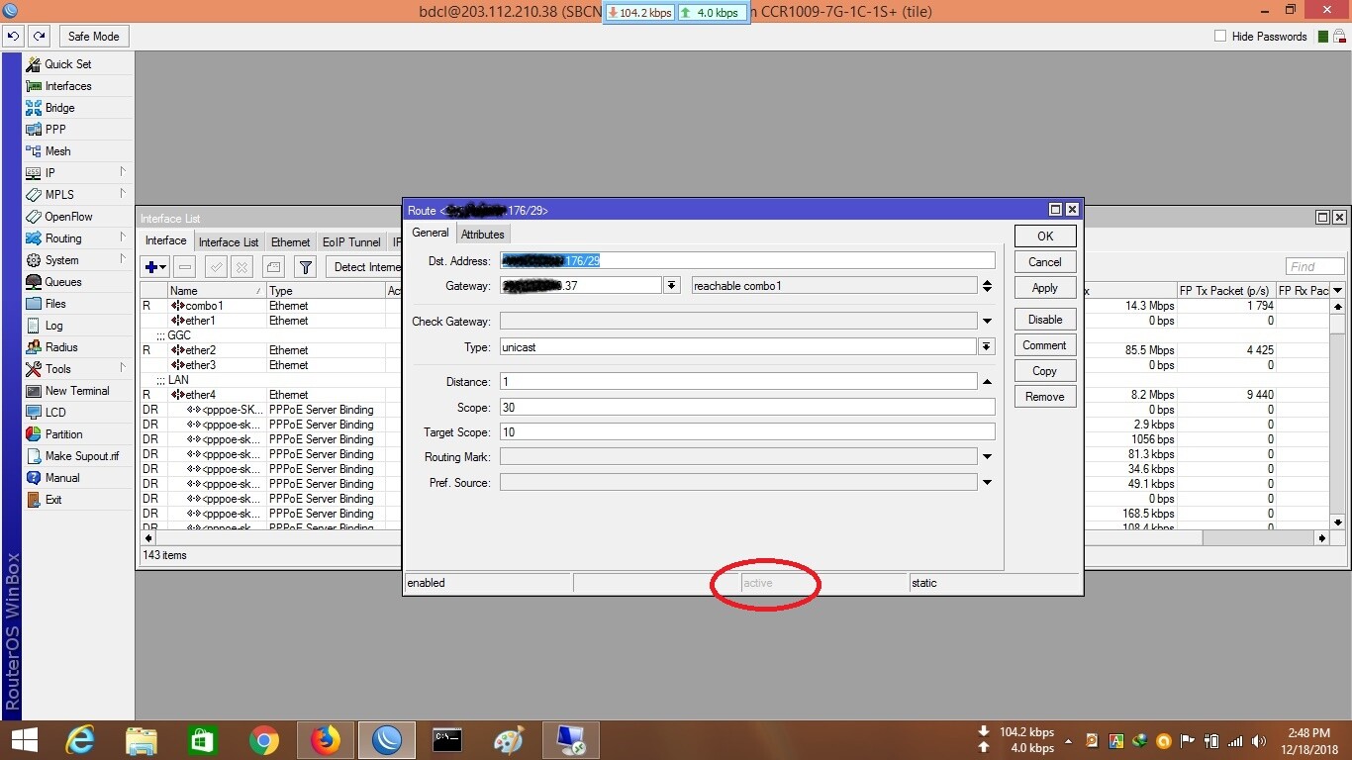Click Cancel in the Route dialog
This screenshot has width=1352, height=760.
coord(1045,262)
